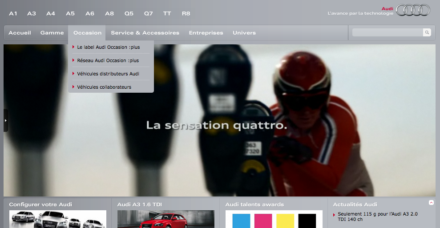Open the Entreprises menu
Screen dimensions: 440x228
tap(206, 33)
